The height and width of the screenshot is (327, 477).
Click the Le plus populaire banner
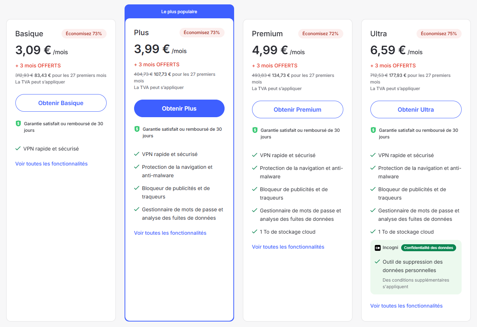click(x=179, y=12)
